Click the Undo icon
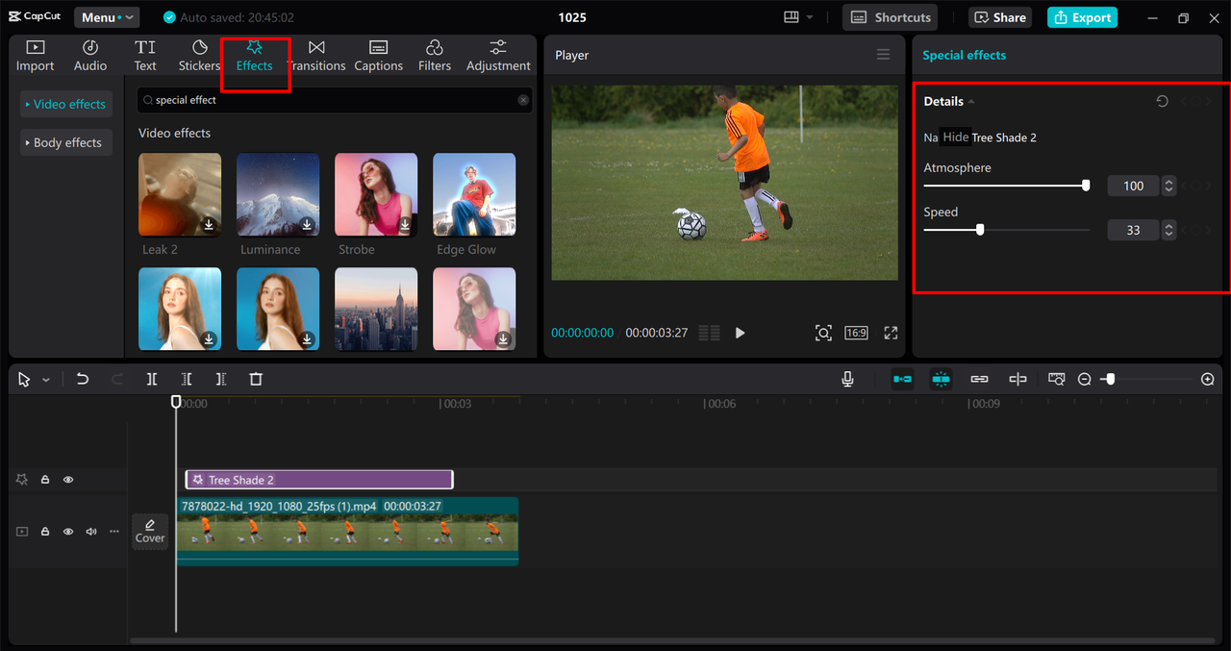 click(x=83, y=379)
